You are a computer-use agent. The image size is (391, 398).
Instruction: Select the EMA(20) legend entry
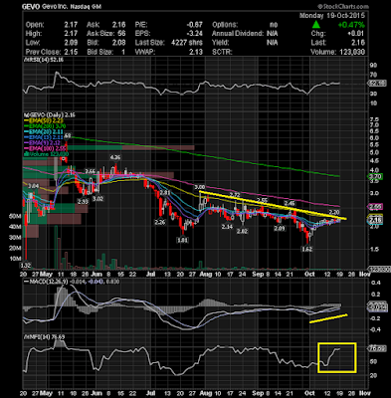click(45, 132)
